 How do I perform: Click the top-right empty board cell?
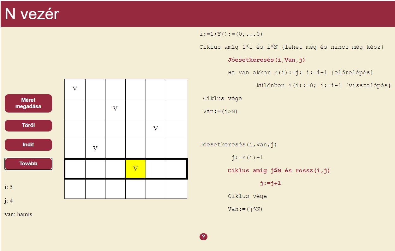pyautogui.click(x=176, y=89)
